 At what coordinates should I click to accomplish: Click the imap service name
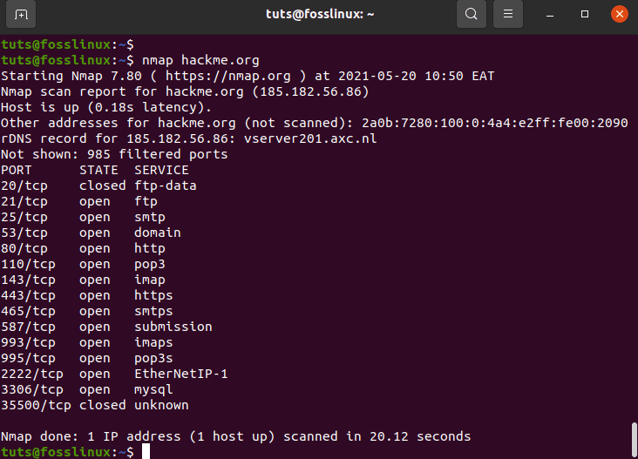point(150,280)
